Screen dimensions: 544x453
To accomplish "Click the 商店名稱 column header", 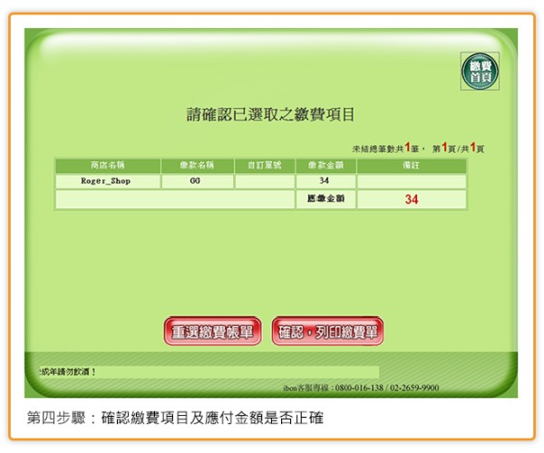I will pos(108,166).
